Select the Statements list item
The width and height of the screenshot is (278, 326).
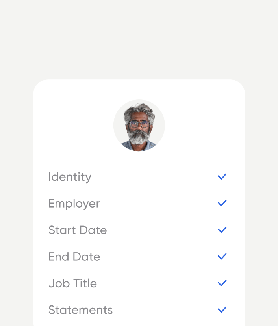coord(80,310)
